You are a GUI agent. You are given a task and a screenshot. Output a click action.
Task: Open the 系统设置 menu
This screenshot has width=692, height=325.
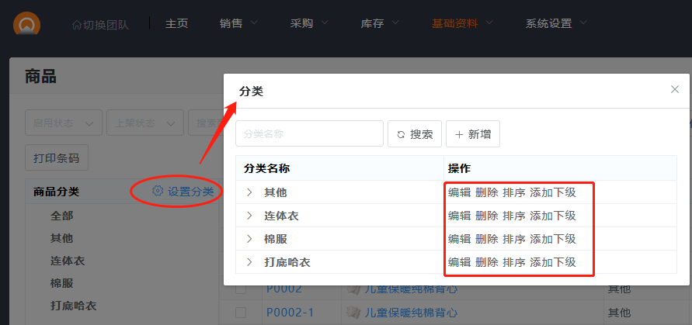(x=558, y=23)
